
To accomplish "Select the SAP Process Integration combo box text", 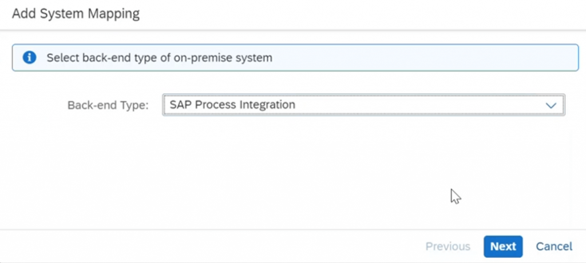I will pyautogui.click(x=232, y=105).
